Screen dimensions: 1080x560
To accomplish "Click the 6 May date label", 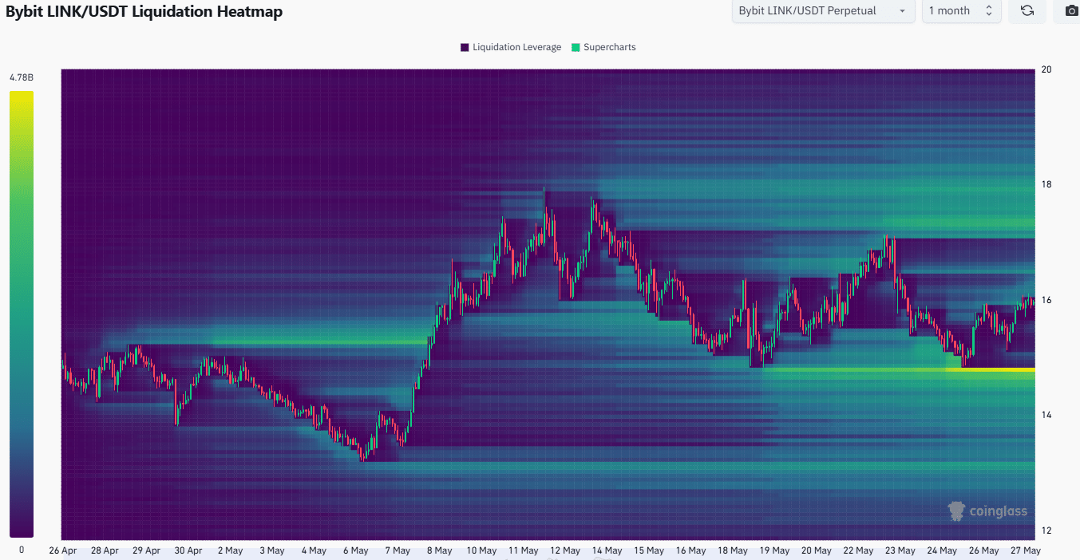I will tap(354, 550).
